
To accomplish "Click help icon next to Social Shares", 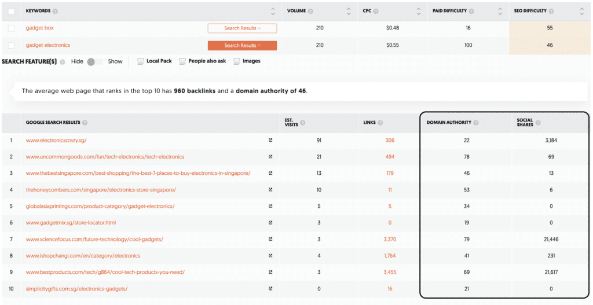I will (x=538, y=123).
